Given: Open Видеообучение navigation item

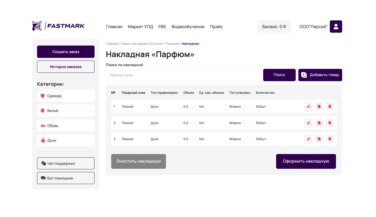Looking at the screenshot, I should click(x=188, y=27).
